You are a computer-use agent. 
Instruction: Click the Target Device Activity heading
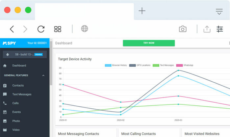point(75,59)
